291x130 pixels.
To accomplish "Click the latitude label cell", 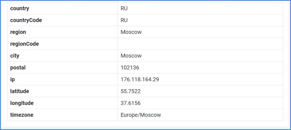I will click(x=62, y=91).
